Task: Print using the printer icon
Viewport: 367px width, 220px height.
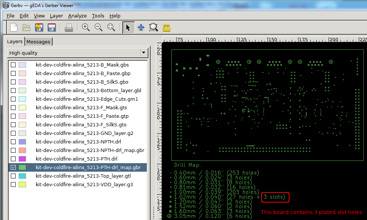Action: pyautogui.click(x=69, y=27)
